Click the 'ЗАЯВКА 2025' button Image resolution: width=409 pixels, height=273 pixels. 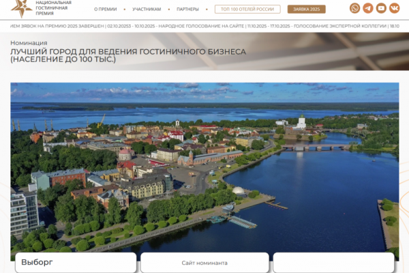click(307, 9)
